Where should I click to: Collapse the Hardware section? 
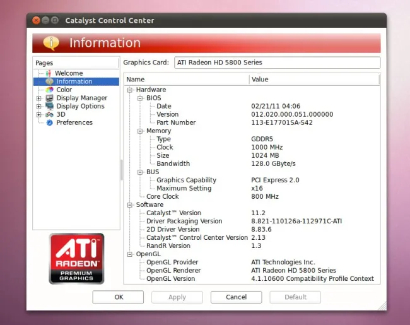tap(131, 90)
